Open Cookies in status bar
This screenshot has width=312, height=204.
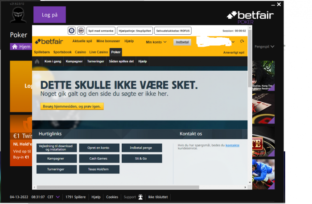pyautogui.click(x=112, y=197)
